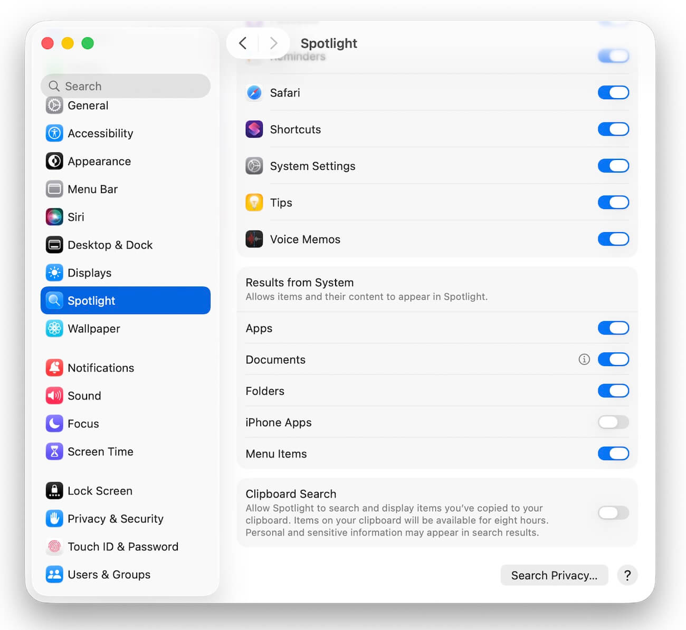Switch off Voice Memos toggle
Viewport: 686px width, 630px height.
[x=613, y=240]
